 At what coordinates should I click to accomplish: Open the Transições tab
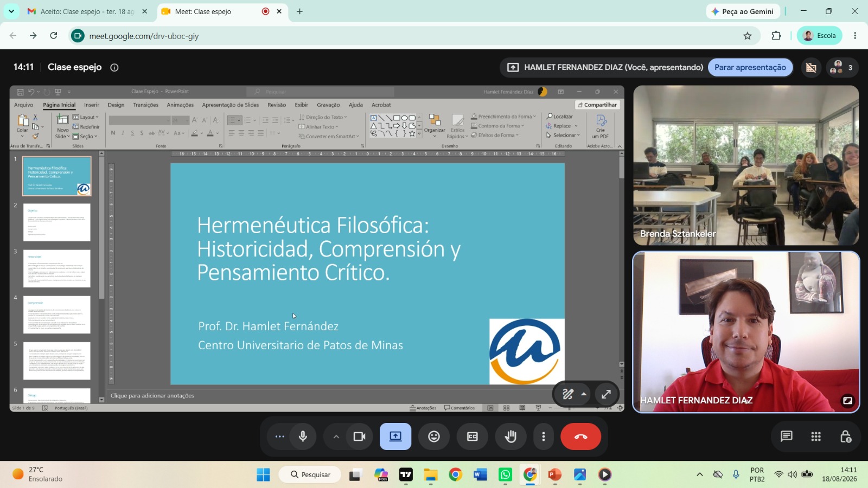point(146,105)
